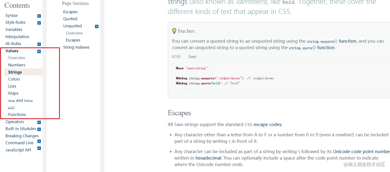The height and width of the screenshot is (172, 390).
Task: Follow the escape codes link
Action: coord(267,124)
